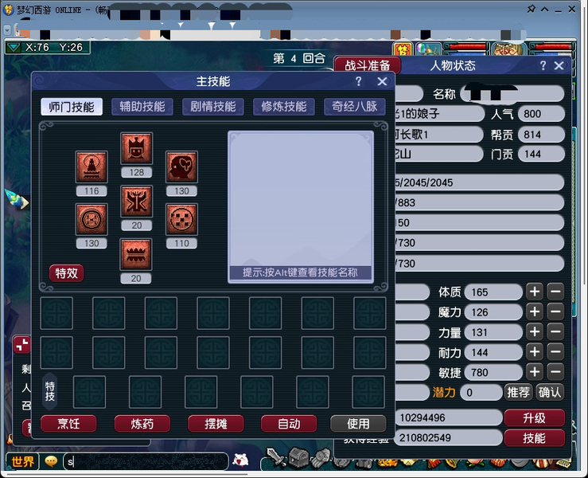Increase 体质 with the plus button
The height and width of the screenshot is (478, 588).
535,292
